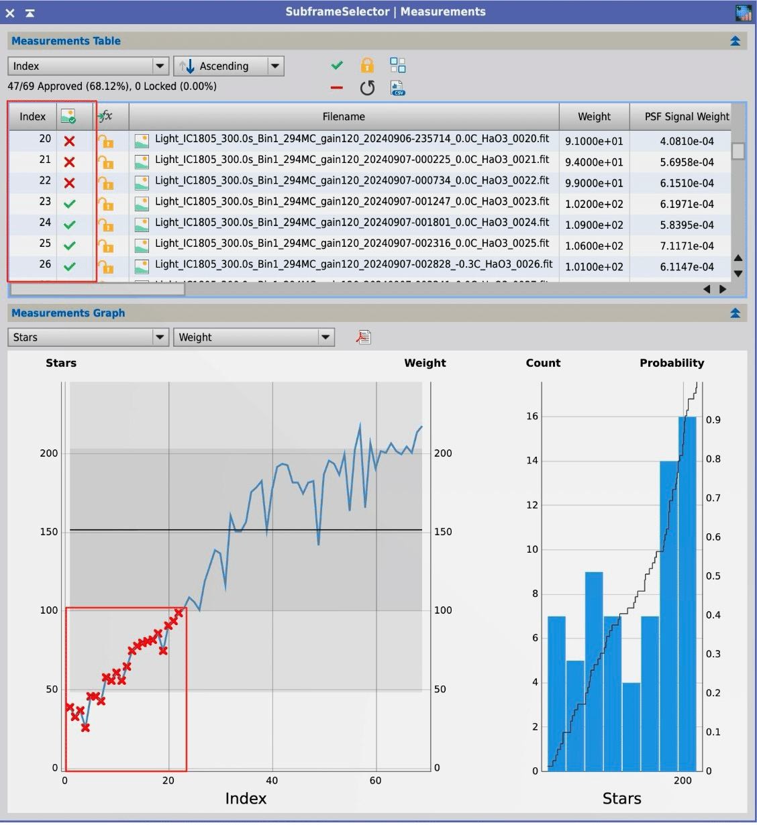Click weight value 9.1000e+01
The width and height of the screenshot is (757, 825).
594,142
